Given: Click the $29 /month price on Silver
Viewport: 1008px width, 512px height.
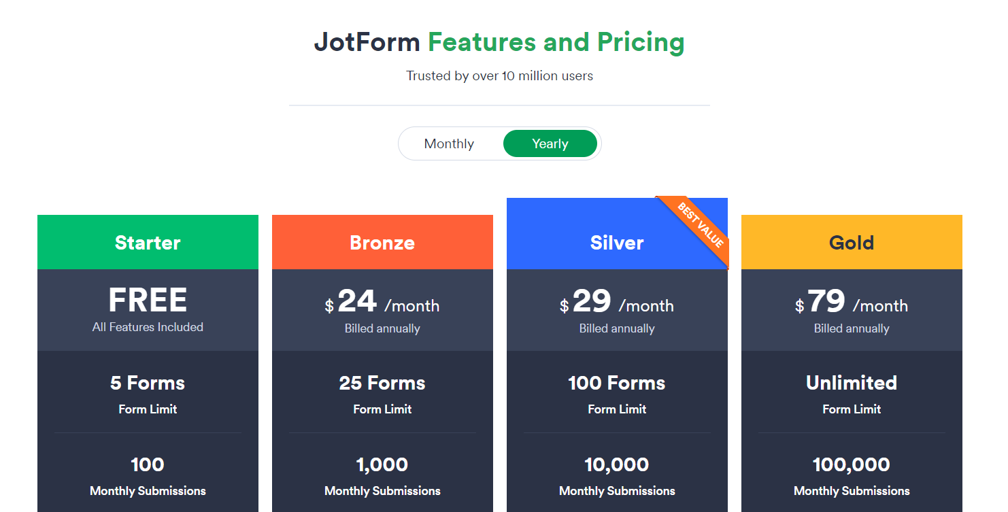Looking at the screenshot, I should 617,305.
